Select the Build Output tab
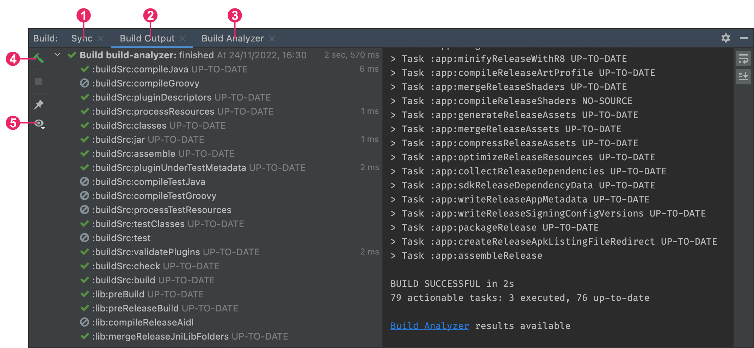 tap(147, 38)
